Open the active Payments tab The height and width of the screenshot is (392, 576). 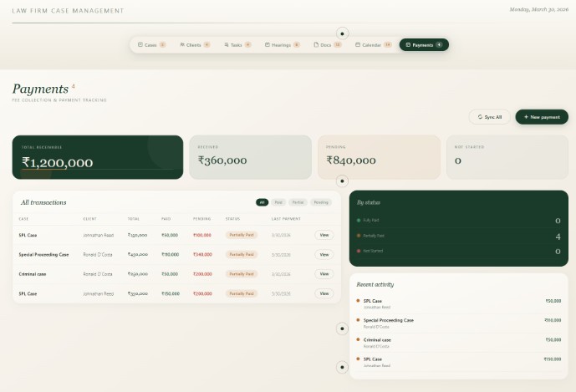pyautogui.click(x=424, y=45)
